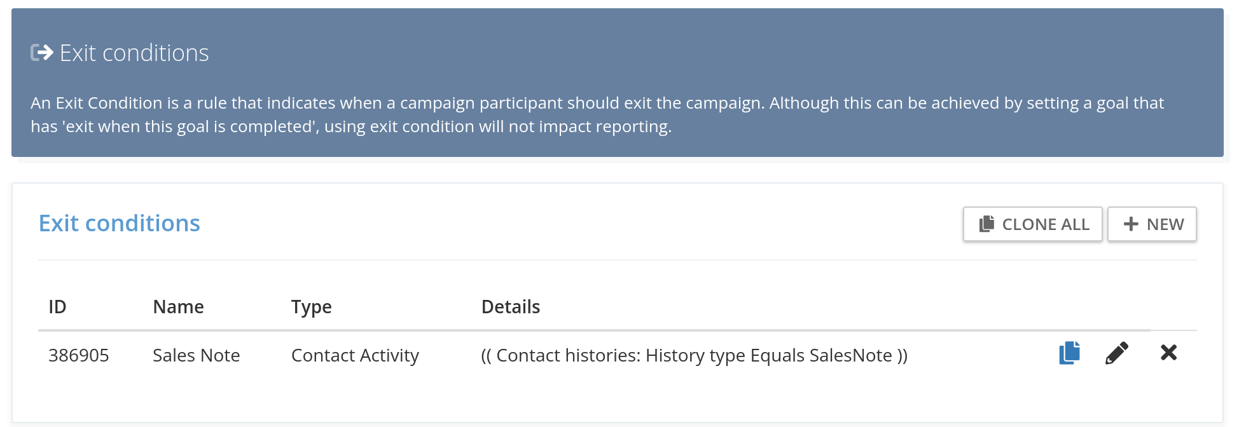Edit the Sales Note condition with pencil icon
The height and width of the screenshot is (427, 1239).
(1117, 353)
